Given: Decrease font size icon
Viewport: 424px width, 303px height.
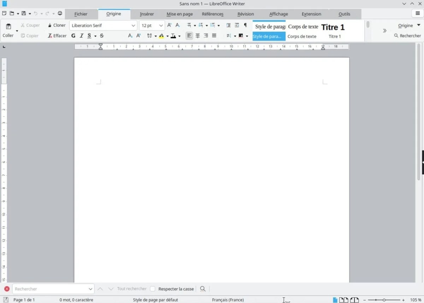Looking at the screenshot, I should [x=178, y=25].
